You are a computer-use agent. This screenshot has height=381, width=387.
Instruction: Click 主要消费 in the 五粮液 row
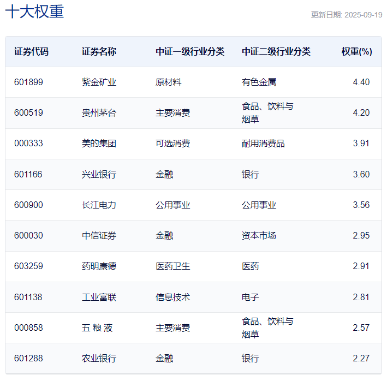173,328
